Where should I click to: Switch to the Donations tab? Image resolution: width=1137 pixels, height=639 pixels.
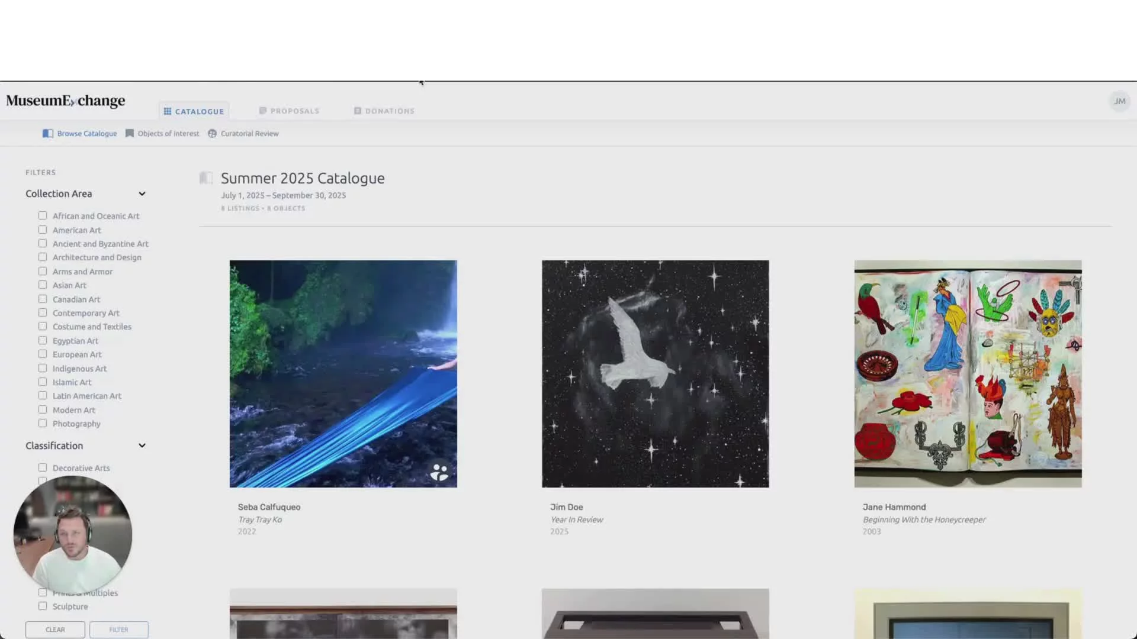point(384,111)
